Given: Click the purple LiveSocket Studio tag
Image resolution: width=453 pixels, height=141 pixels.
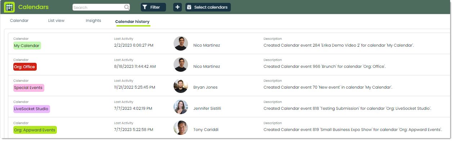Looking at the screenshot, I should 32,109.
